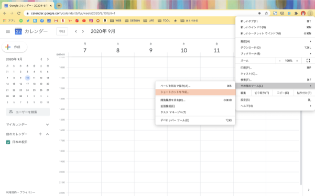Open 設定 from Chrome menu
The height and width of the screenshot is (196, 315).
coord(275,100)
